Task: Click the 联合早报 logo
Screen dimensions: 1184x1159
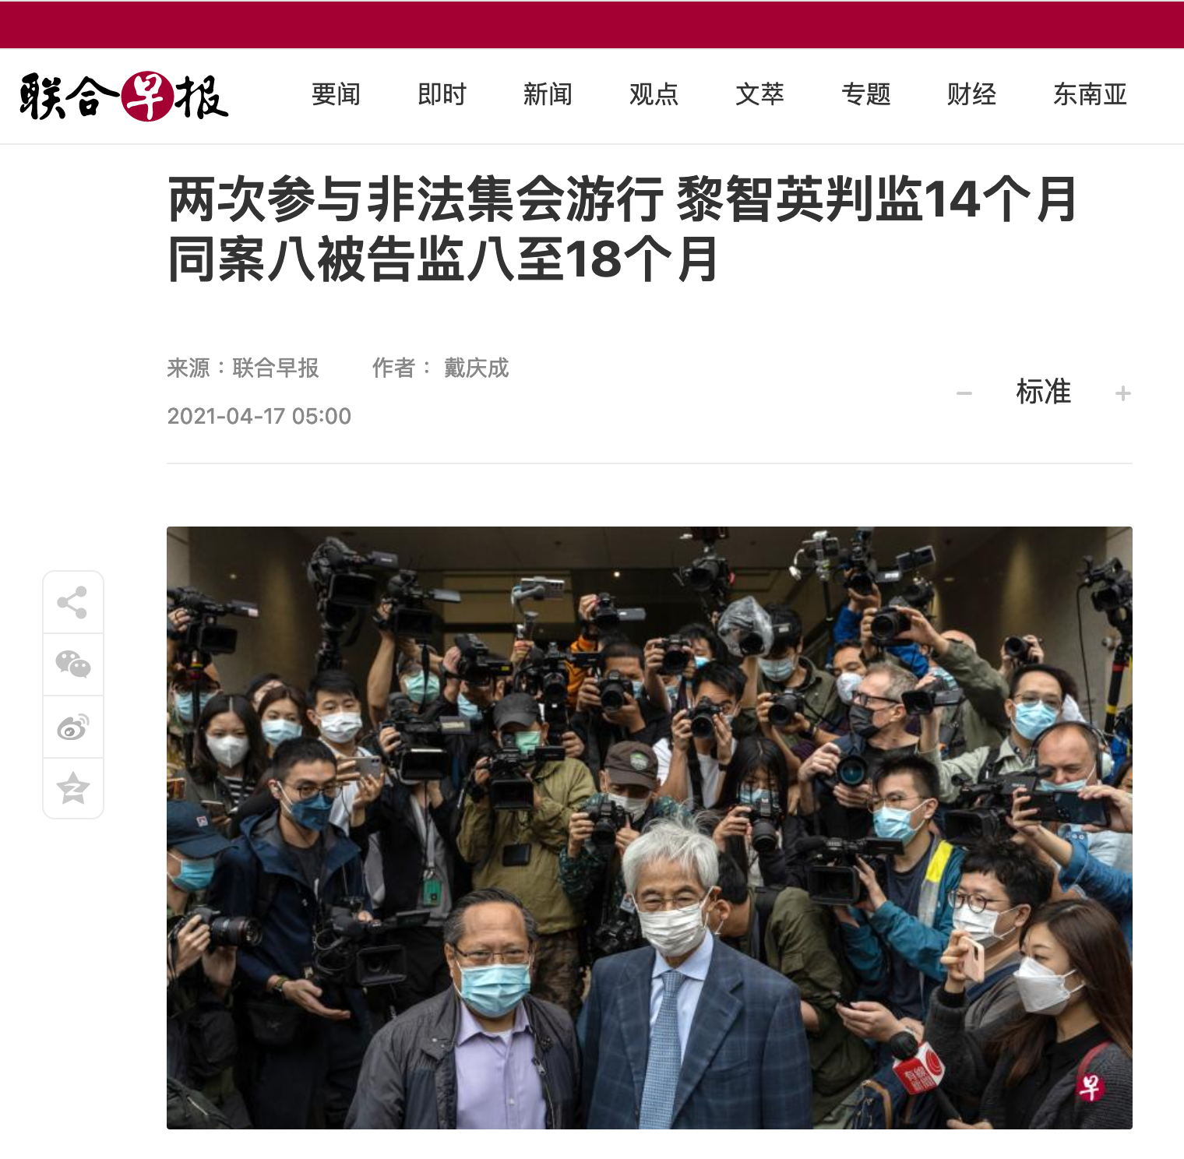Action: (124, 97)
